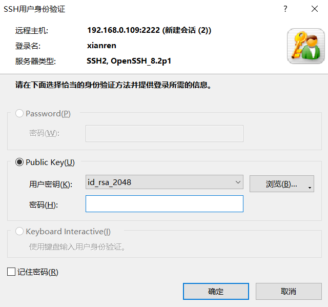328x307 pixels.
Task: Click the login name xianren
Action: (x=101, y=46)
